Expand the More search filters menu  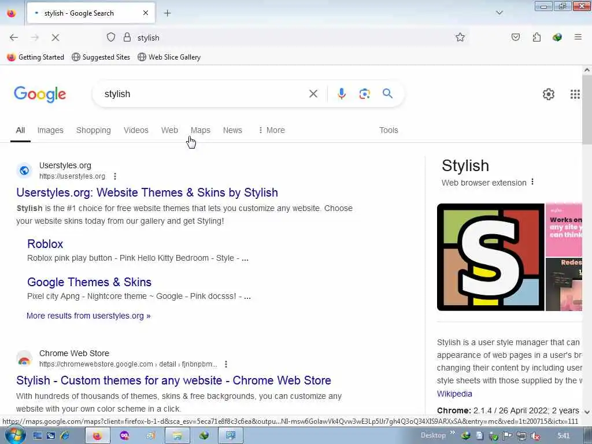[x=272, y=130]
